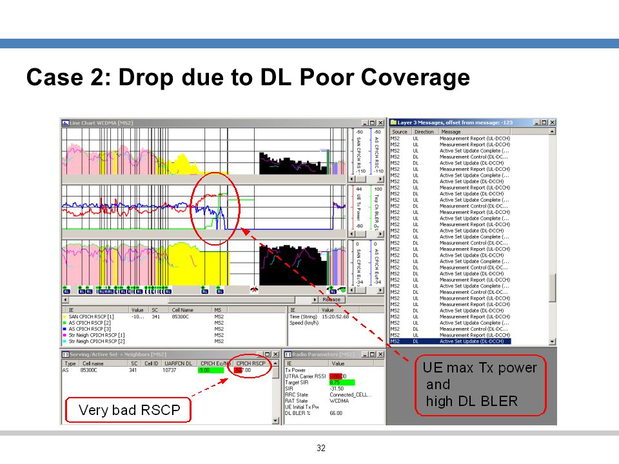The width and height of the screenshot is (619, 464).
Task: Click the cyan Str Neigh CPICH RSCP [2] swatch
Action: [x=64, y=342]
